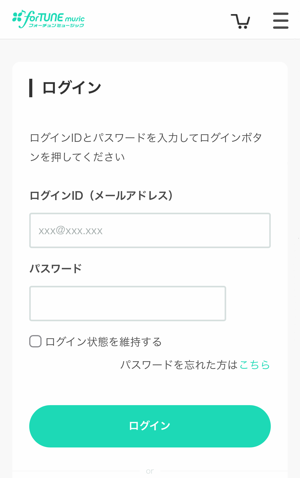Click the login instruction paragraph
This screenshot has width=300, height=478.
146,147
